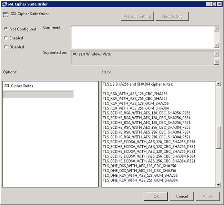
Task: Click inside the Comment text area
Action: pyautogui.click(x=142, y=37)
